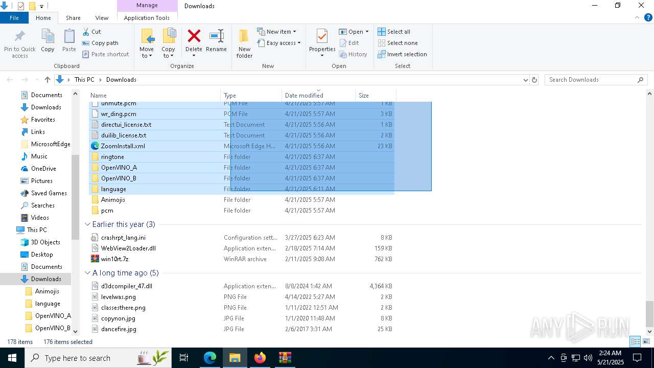Screen dimensions: 654x368
Task: Go up one folder level arrow
Action: click(x=48, y=80)
